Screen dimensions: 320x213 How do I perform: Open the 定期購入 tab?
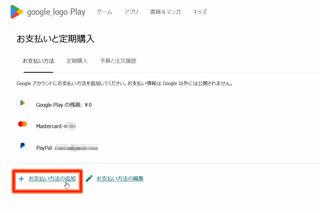pyautogui.click(x=77, y=61)
